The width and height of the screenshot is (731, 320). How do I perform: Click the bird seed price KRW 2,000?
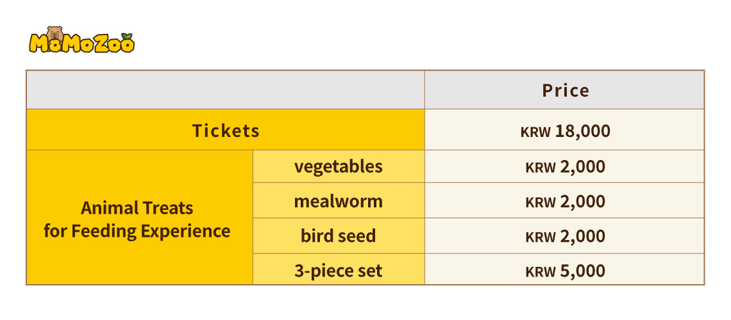tap(564, 236)
